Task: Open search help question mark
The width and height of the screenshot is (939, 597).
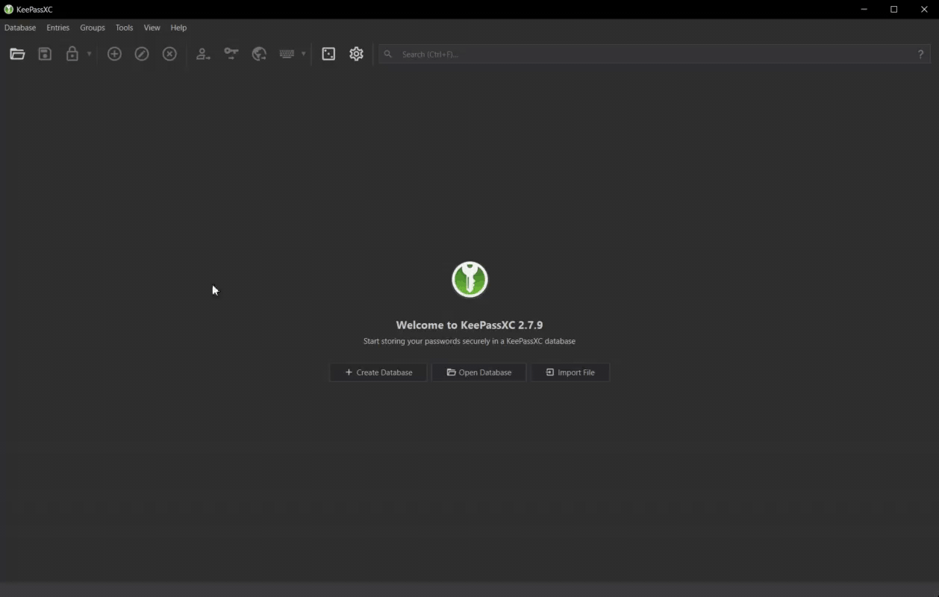Action: point(920,54)
